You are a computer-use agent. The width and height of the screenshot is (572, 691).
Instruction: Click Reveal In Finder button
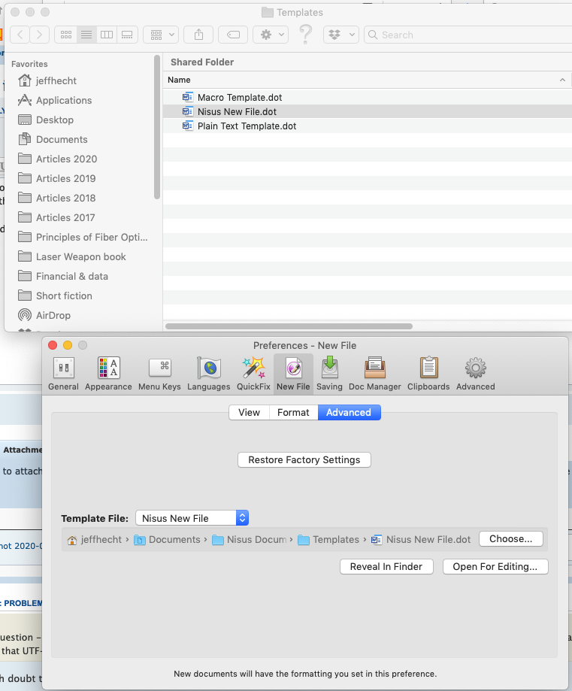coord(386,566)
